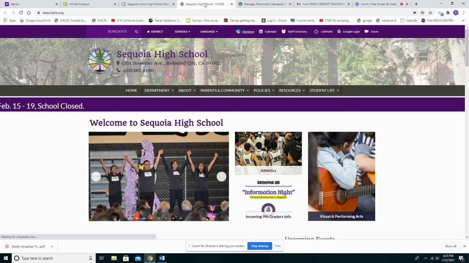The width and height of the screenshot is (469, 263).
Task: Open a new browser tab
Action: tap(416, 4)
